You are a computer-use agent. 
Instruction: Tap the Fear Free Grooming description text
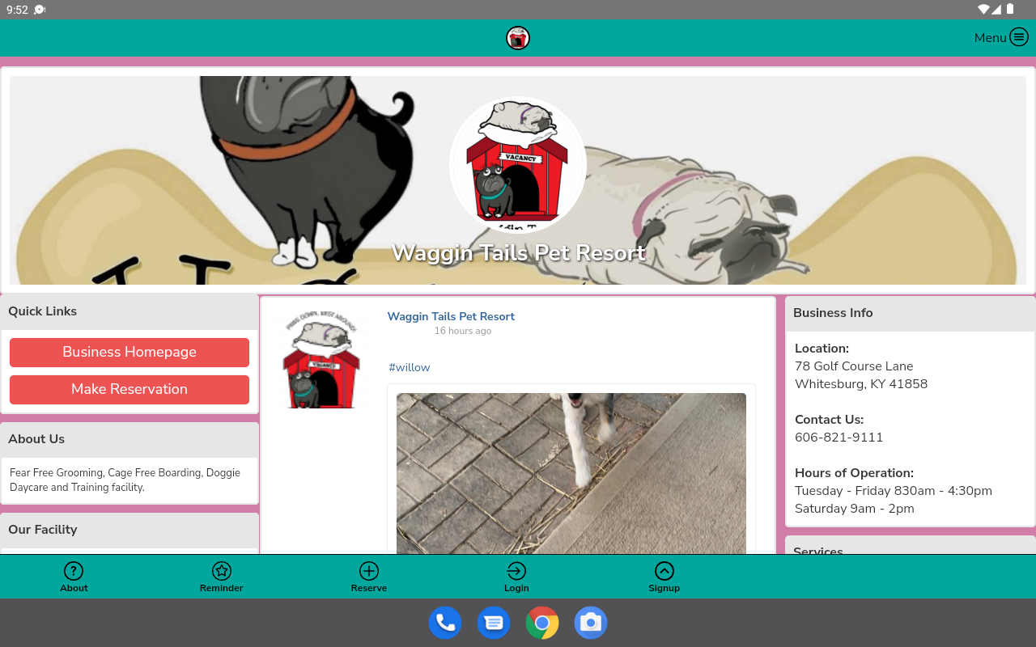click(125, 480)
